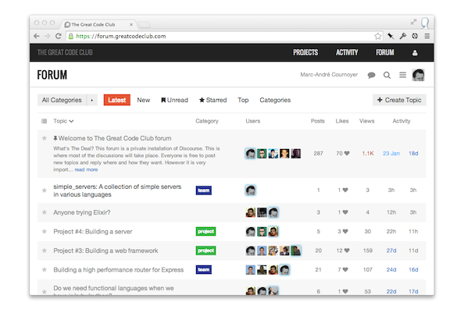Image resolution: width=468 pixels, height=320 pixels.
Task: Click the heart icon in the Welcome topic row
Action: click(x=347, y=153)
